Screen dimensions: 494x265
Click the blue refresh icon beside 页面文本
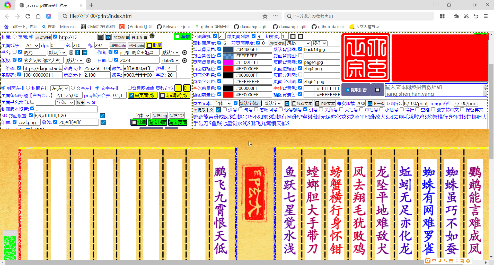click(287, 103)
